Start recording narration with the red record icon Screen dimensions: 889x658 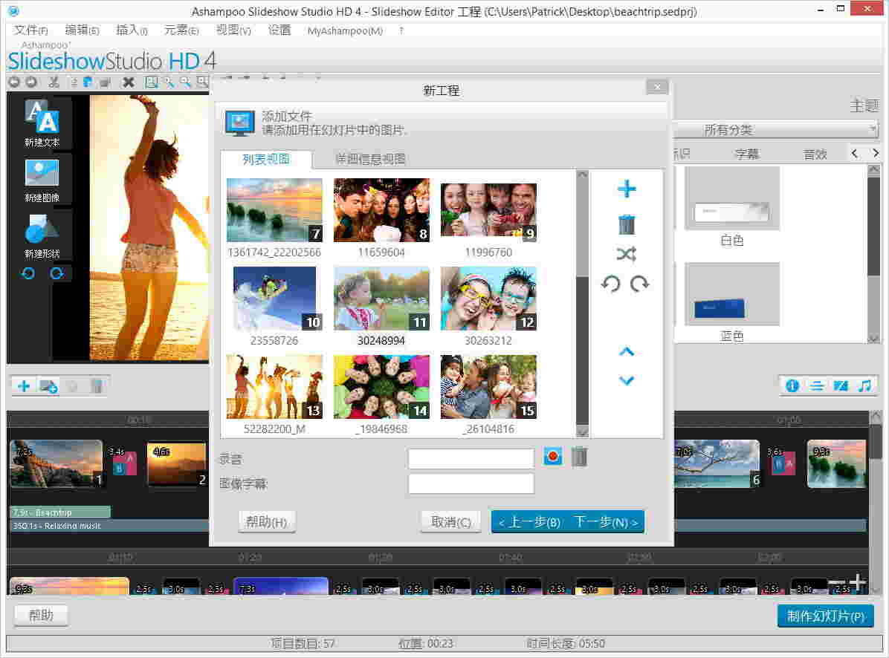[x=552, y=457]
